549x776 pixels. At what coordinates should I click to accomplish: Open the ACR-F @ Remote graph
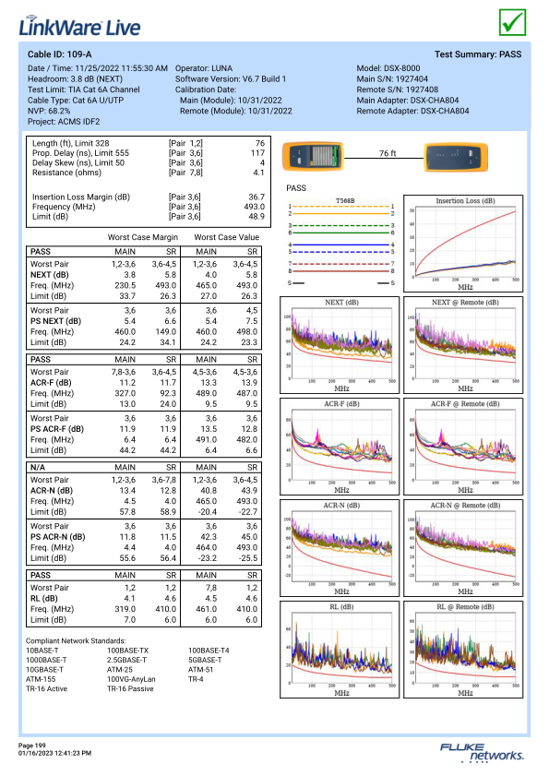click(x=463, y=447)
